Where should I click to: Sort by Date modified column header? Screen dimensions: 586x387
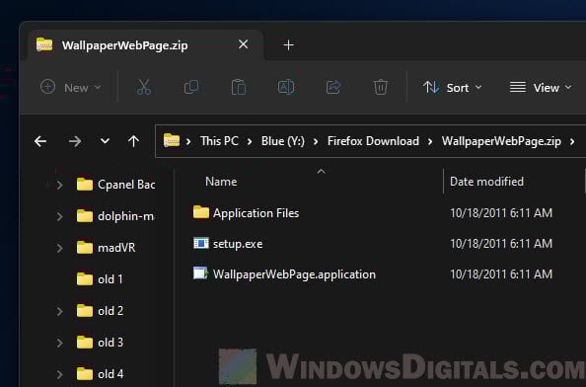(x=486, y=182)
